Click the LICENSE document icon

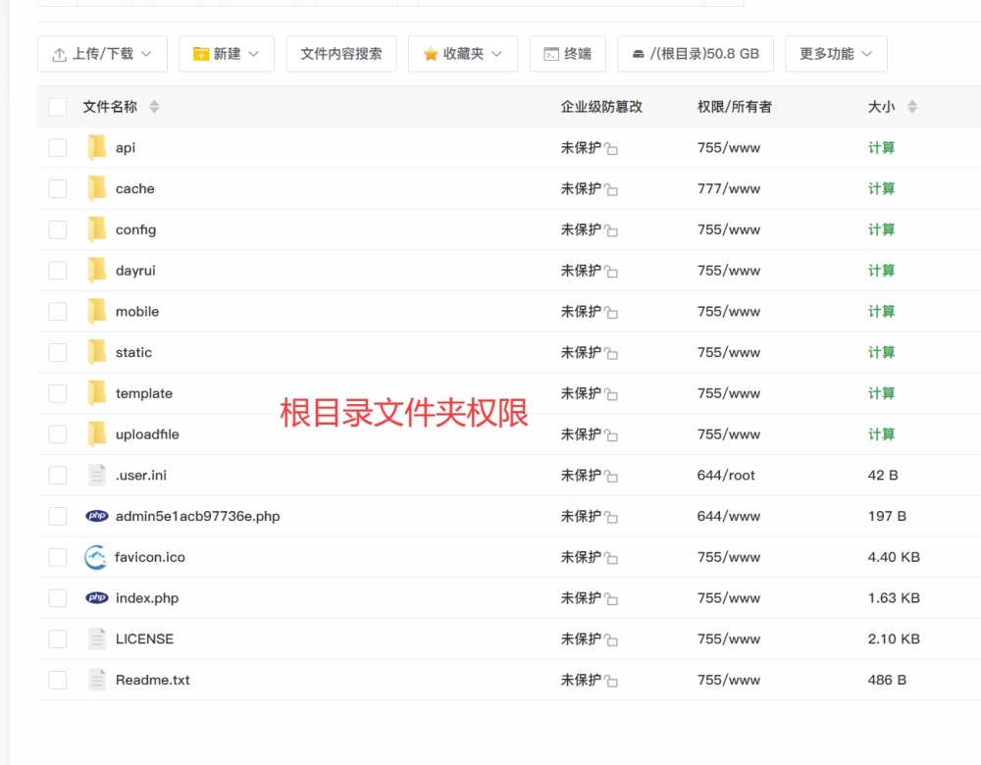coord(96,639)
